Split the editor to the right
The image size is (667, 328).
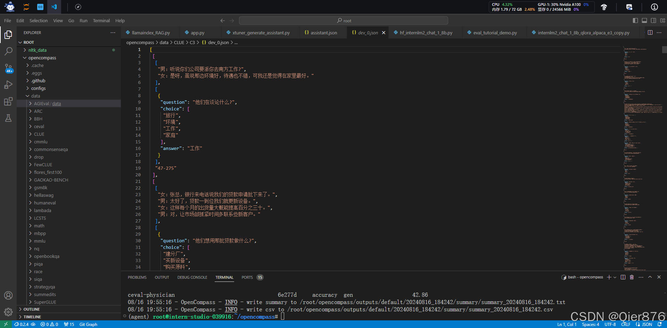[650, 33]
